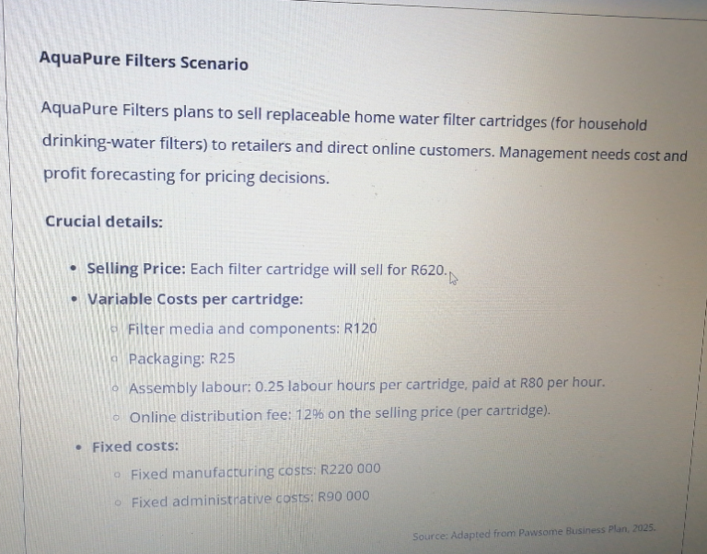
Task: Click the Filter media and components line
Action: pyautogui.click(x=252, y=329)
